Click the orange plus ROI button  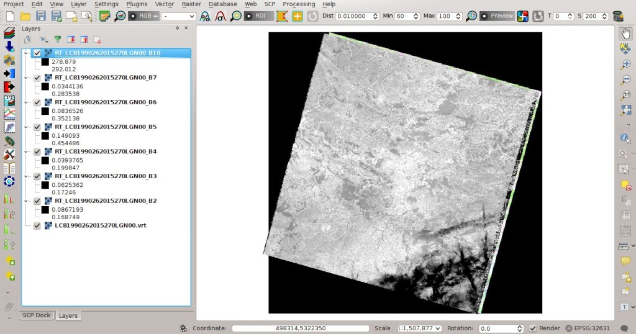click(298, 16)
